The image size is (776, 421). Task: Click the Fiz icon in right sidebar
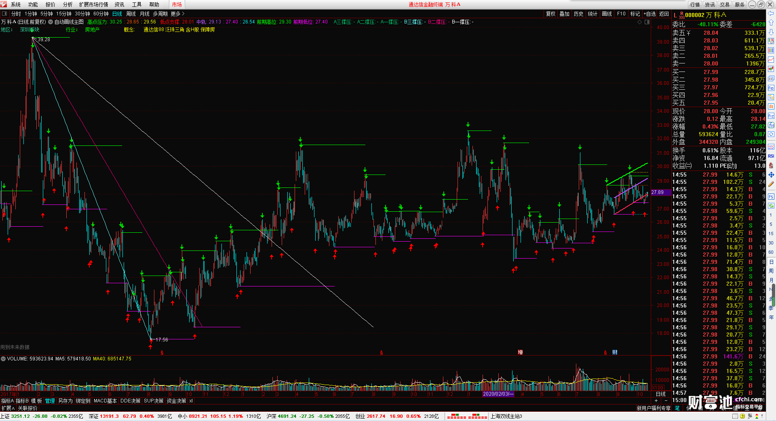pyautogui.click(x=771, y=116)
